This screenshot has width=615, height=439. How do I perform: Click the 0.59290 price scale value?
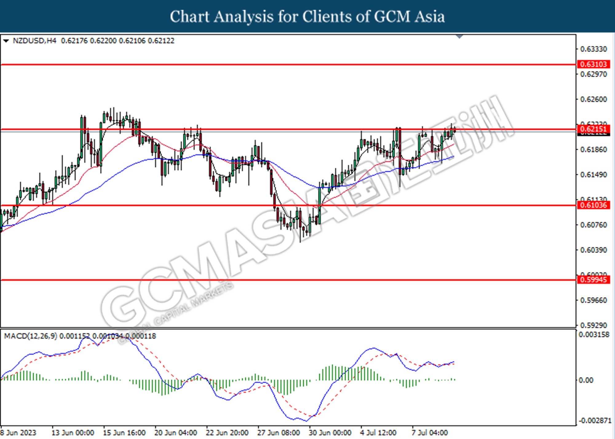(x=593, y=325)
